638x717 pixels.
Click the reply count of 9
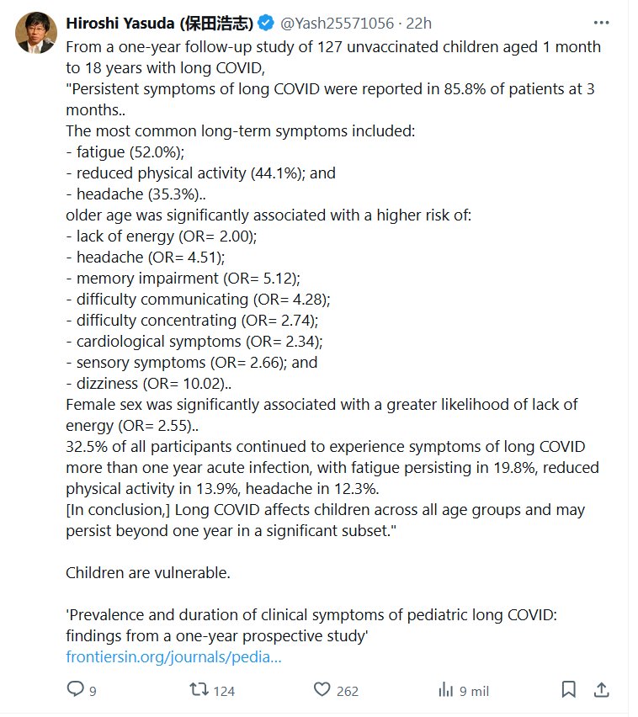coord(93,691)
